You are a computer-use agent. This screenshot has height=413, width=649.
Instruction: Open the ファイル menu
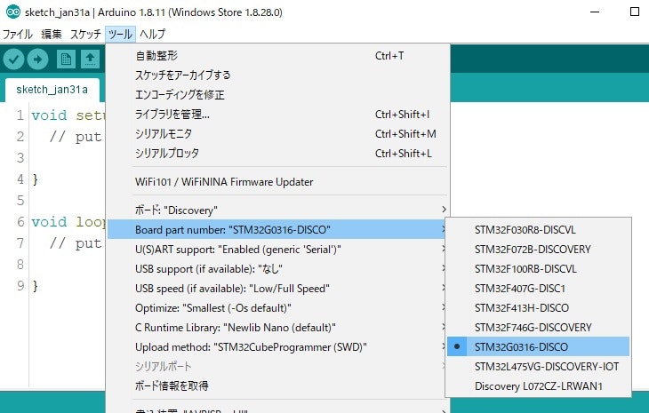(18, 34)
